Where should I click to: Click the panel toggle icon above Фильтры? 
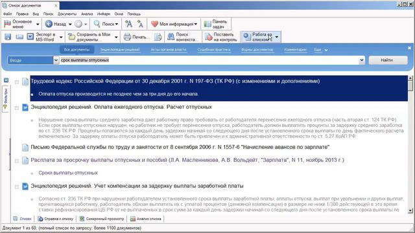click(6, 80)
